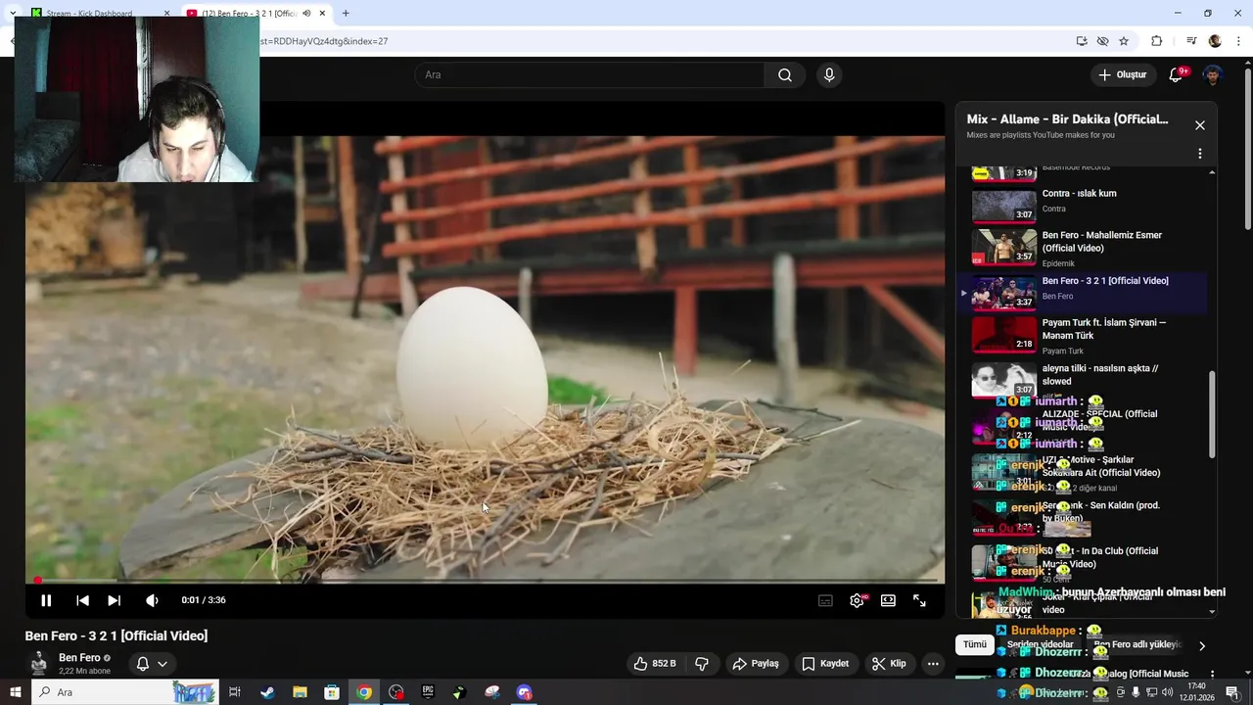Open a new browser tab
The image size is (1253, 705).
point(346,13)
